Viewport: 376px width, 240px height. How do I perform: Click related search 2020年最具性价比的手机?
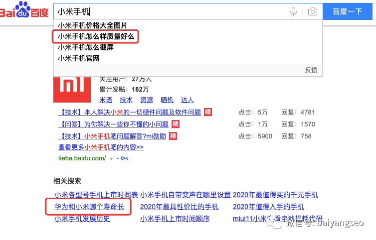(180, 207)
